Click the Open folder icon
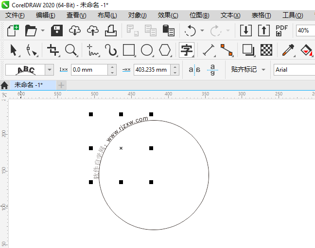Screen dimensions: 315x248 tap(31, 31)
